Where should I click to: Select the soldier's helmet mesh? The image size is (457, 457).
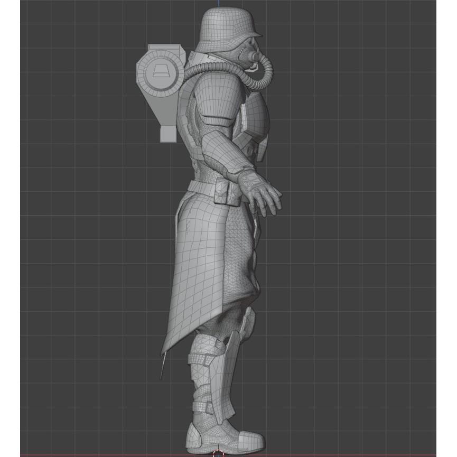click(x=229, y=29)
